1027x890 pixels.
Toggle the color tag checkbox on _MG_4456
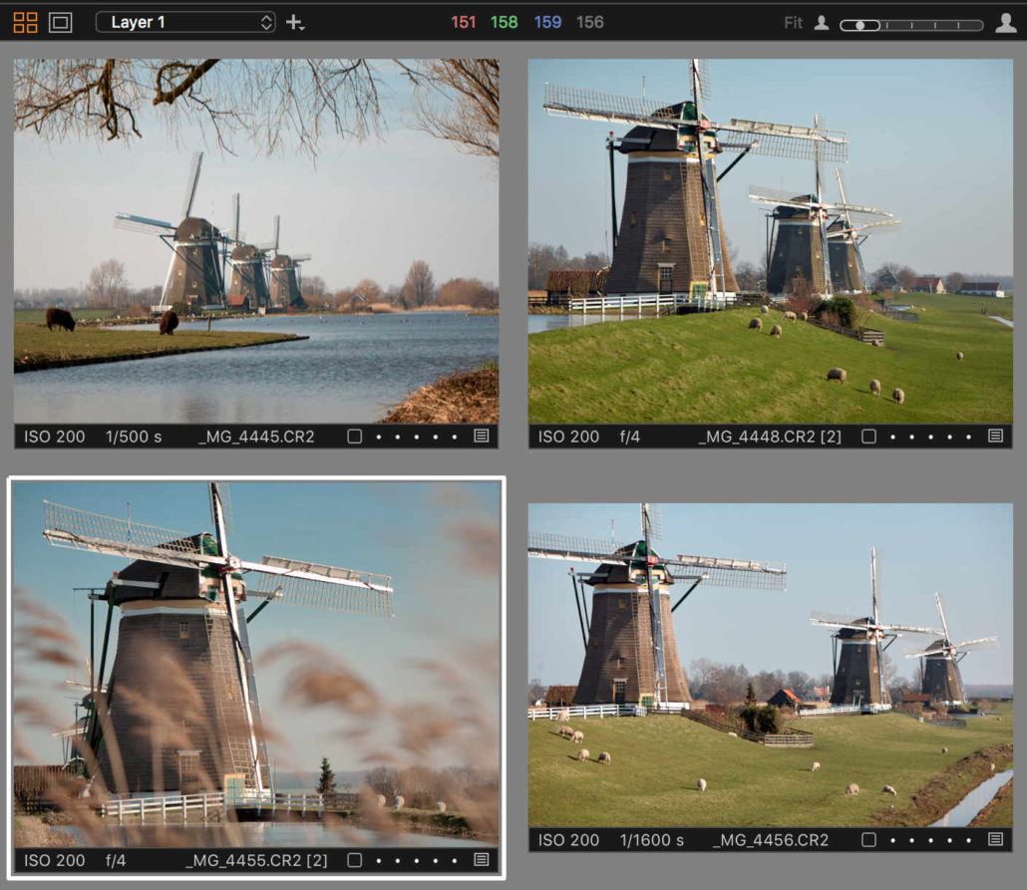[870, 840]
